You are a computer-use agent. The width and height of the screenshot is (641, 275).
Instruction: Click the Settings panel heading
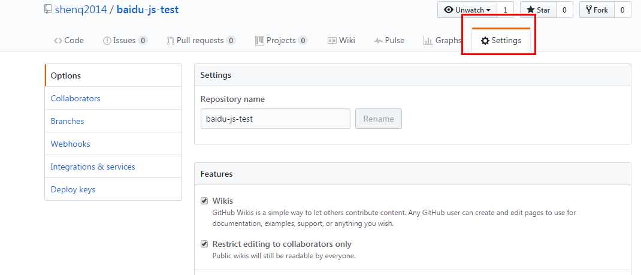(x=216, y=75)
